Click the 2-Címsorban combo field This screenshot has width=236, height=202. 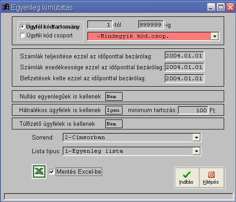point(132,138)
